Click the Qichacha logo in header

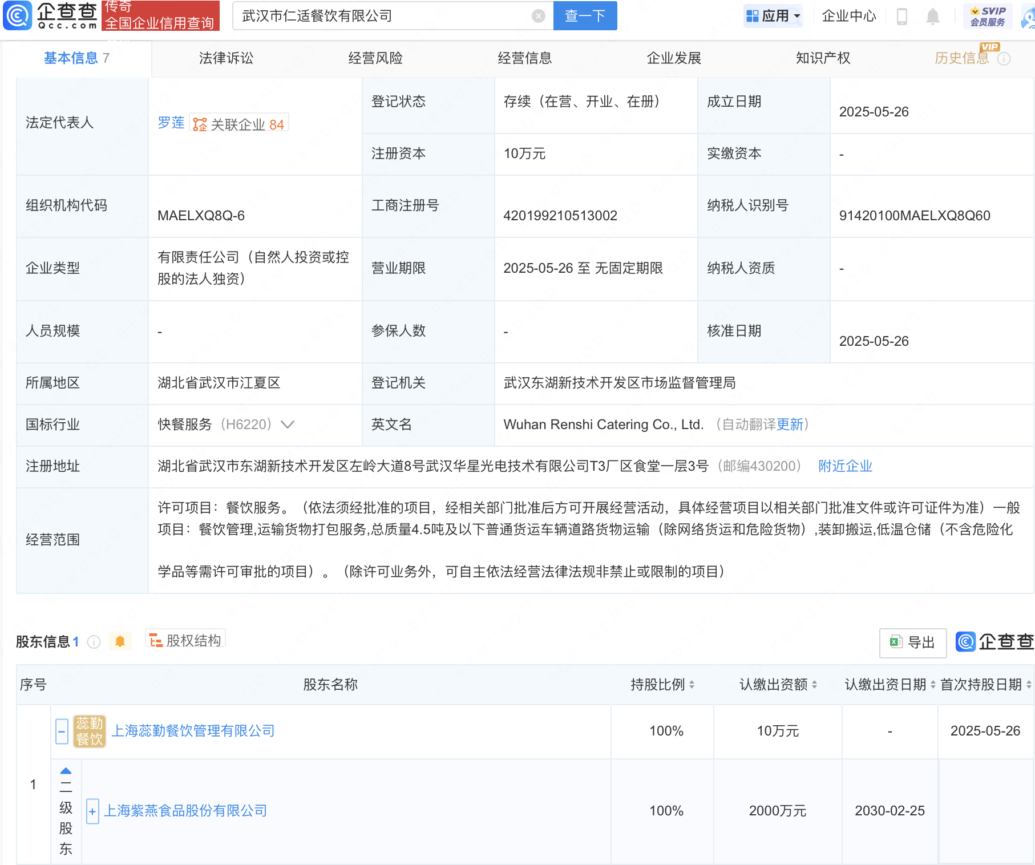point(50,15)
